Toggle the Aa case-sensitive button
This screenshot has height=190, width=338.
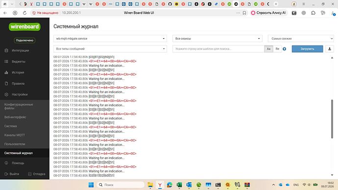click(268, 49)
